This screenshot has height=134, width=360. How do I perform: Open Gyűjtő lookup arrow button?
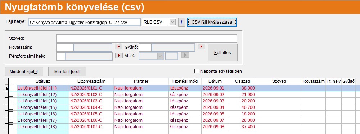click(x=201, y=47)
